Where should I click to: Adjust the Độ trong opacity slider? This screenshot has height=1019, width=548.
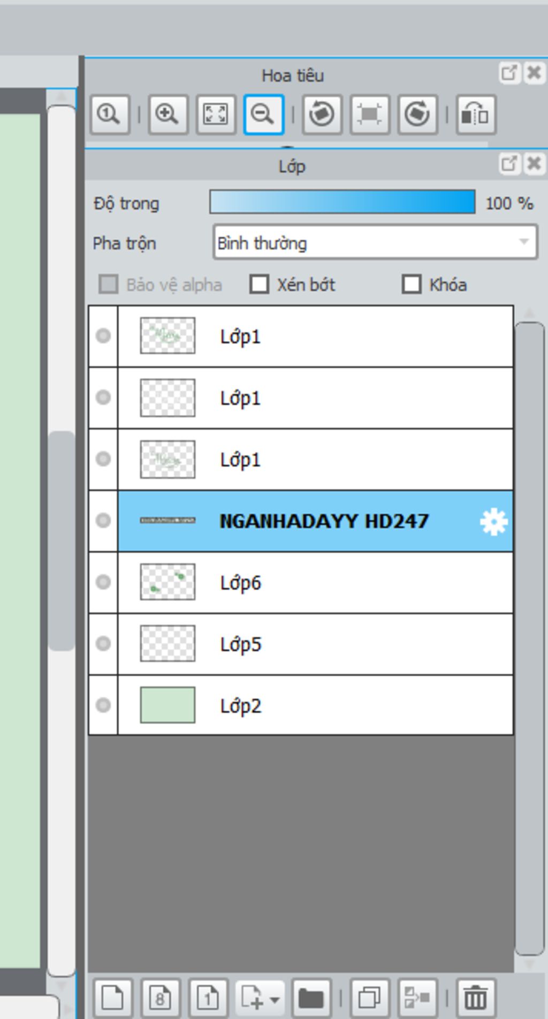point(342,202)
